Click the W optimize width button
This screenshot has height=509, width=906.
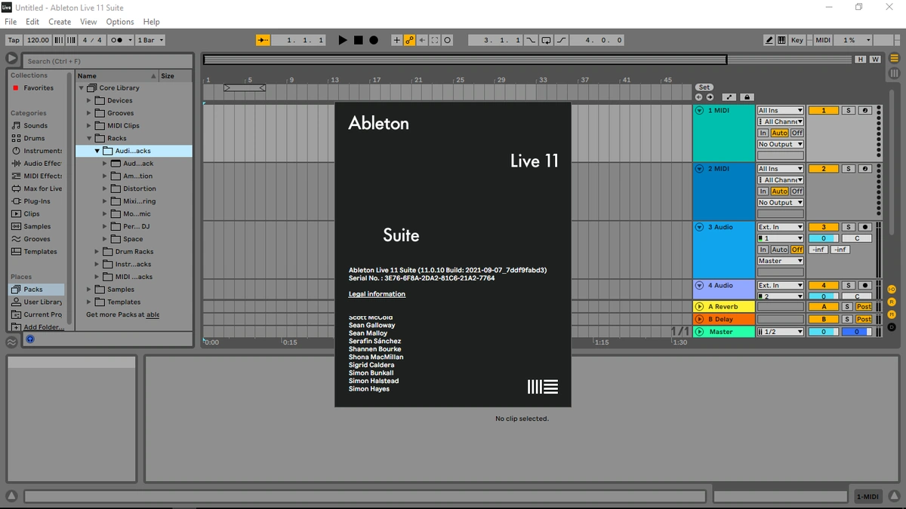click(x=875, y=59)
